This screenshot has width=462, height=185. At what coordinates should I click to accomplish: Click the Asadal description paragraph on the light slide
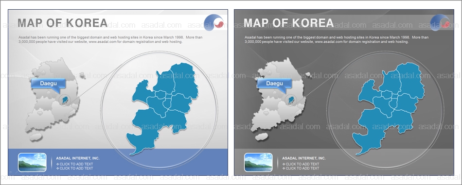110,40
